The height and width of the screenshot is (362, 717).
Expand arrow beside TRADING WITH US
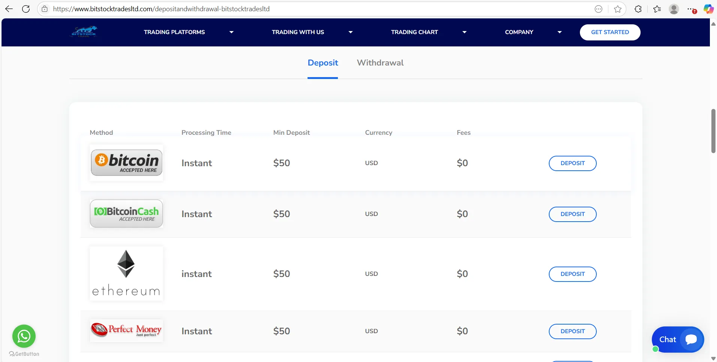pyautogui.click(x=351, y=32)
